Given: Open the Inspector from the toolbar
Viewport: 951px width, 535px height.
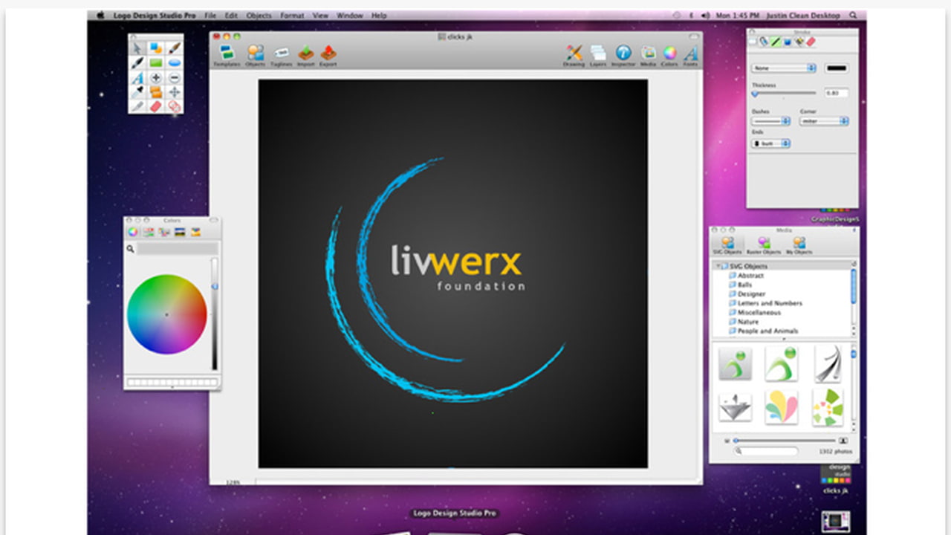Looking at the screenshot, I should tap(624, 54).
